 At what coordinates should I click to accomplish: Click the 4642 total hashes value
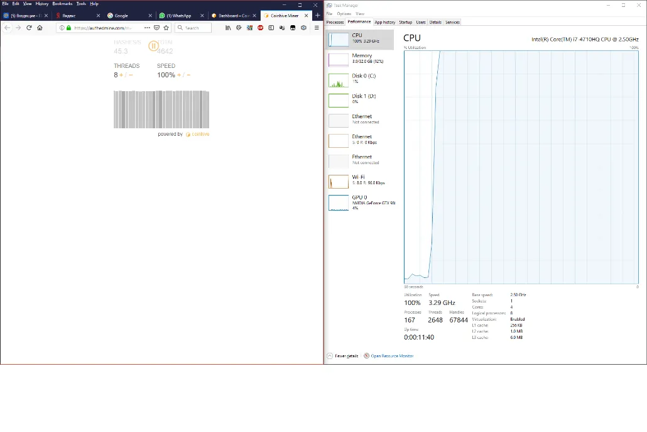(x=165, y=51)
